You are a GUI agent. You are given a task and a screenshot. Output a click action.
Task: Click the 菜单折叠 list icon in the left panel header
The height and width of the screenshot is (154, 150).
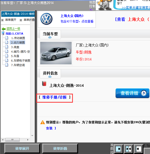tap(21, 20)
